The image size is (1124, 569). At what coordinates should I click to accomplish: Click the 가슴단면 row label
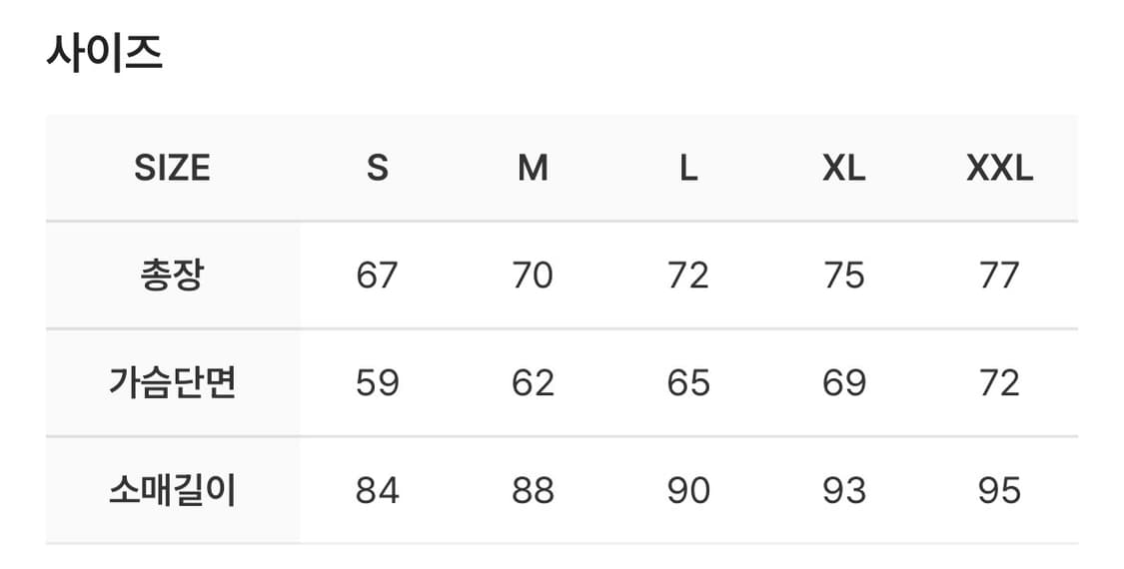pos(172,383)
